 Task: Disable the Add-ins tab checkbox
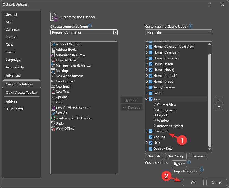(151, 137)
